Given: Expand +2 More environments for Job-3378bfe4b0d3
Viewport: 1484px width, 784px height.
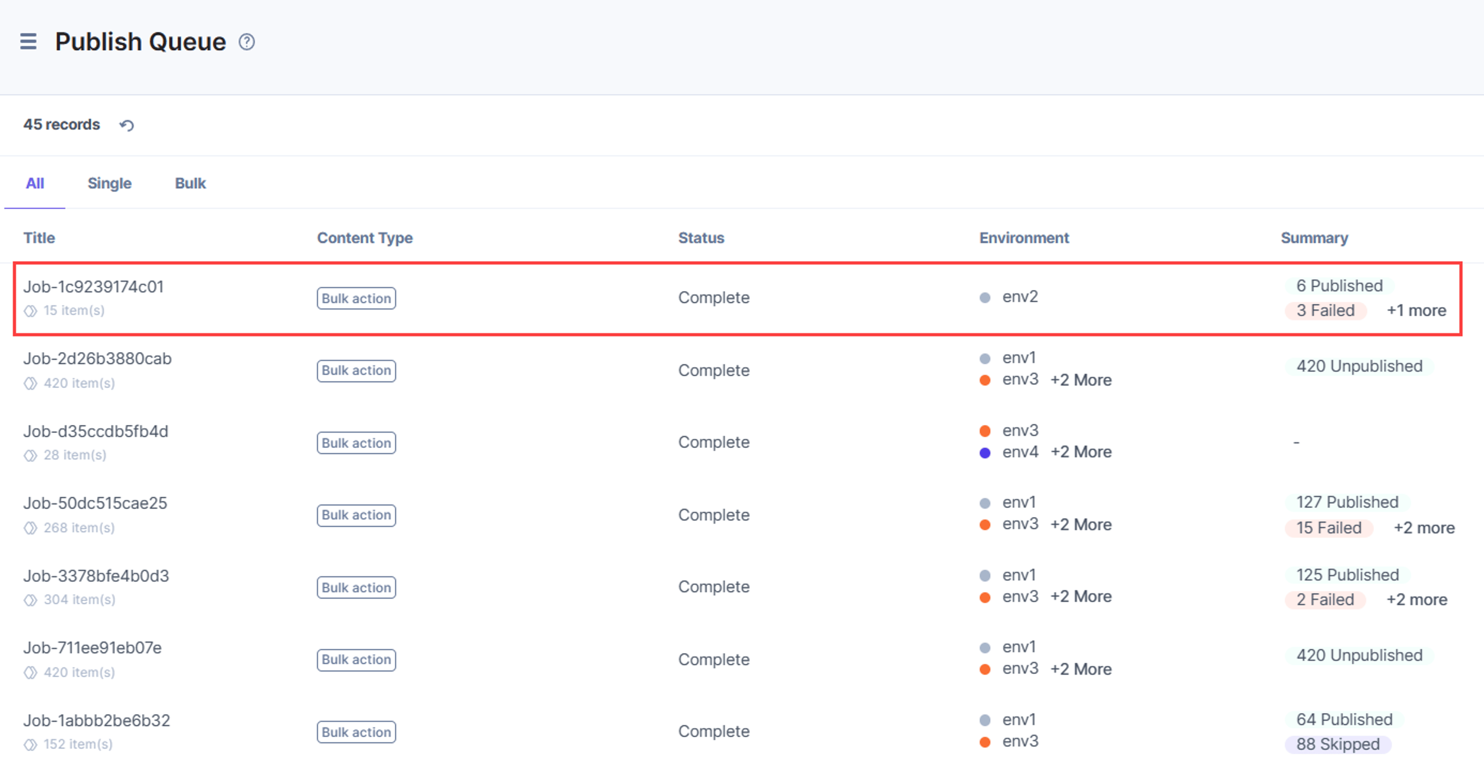Looking at the screenshot, I should coord(1081,597).
